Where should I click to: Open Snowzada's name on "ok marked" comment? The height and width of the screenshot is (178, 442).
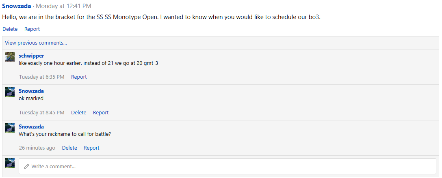coord(31,91)
